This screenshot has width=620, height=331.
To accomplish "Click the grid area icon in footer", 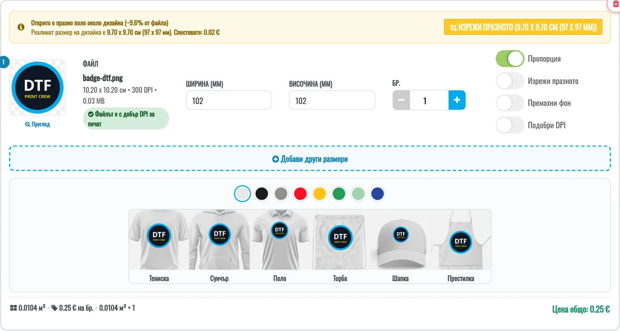I will click(x=13, y=308).
